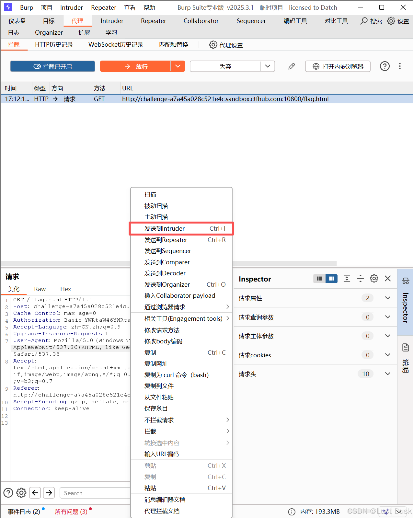The width and height of the screenshot is (413, 518).
Task: Click 所有问题 (3) status link
Action: 71,512
